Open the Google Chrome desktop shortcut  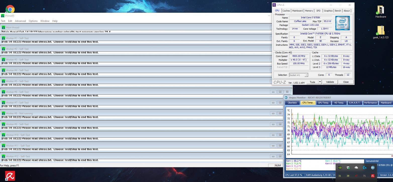tap(10, 9)
